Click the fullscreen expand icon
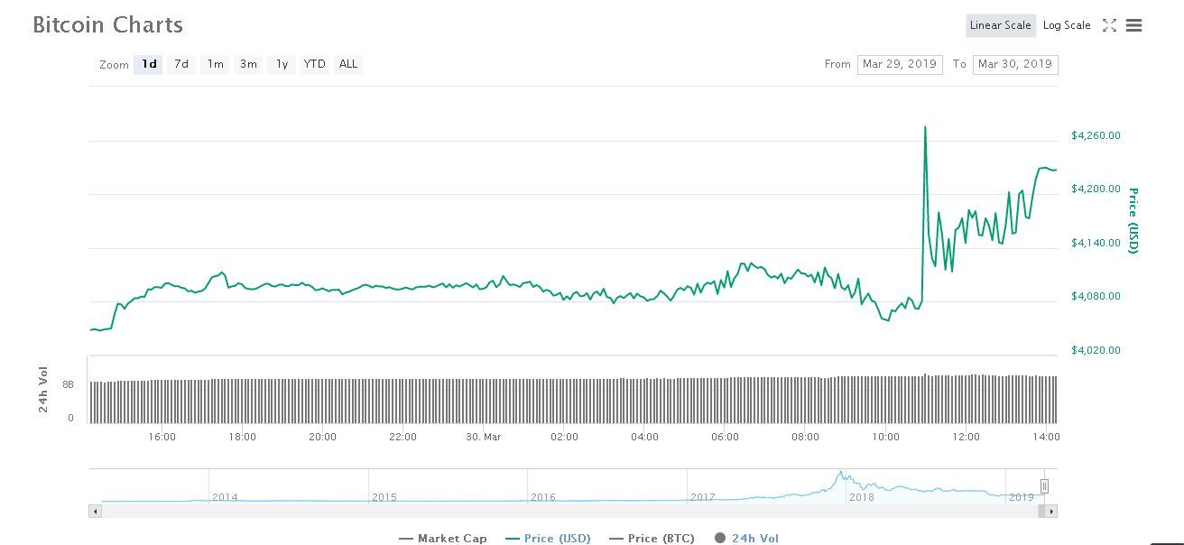The height and width of the screenshot is (545, 1184). tap(1109, 25)
